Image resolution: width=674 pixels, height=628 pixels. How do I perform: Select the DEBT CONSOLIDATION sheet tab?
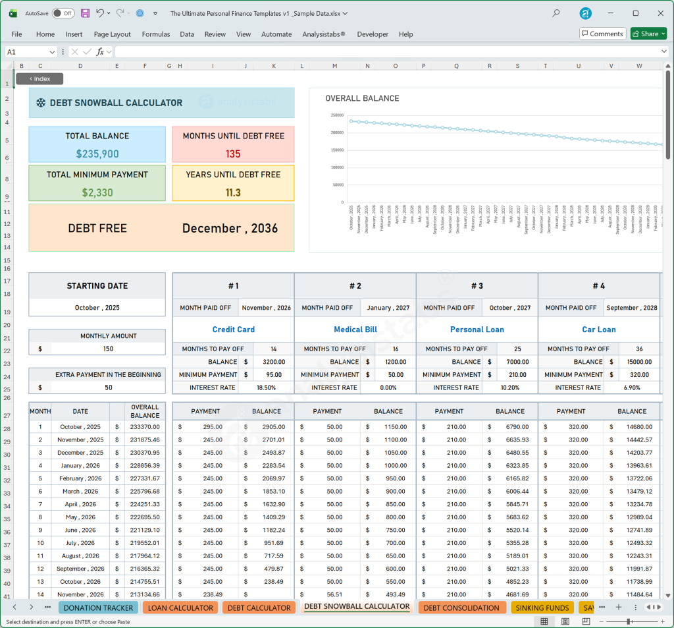pos(462,607)
